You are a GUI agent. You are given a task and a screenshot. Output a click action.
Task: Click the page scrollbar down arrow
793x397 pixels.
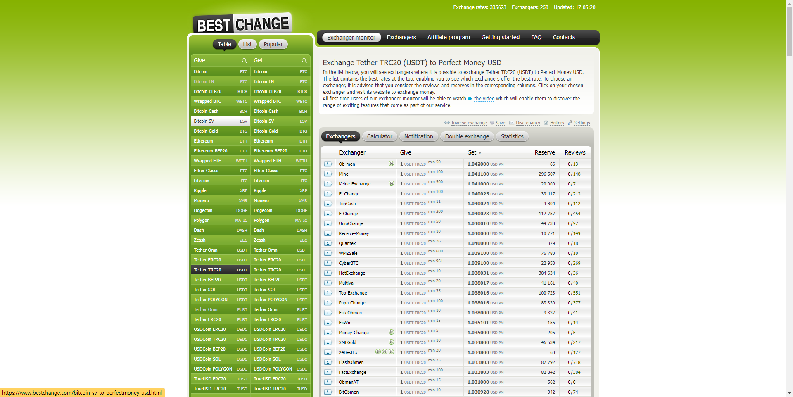789,393
